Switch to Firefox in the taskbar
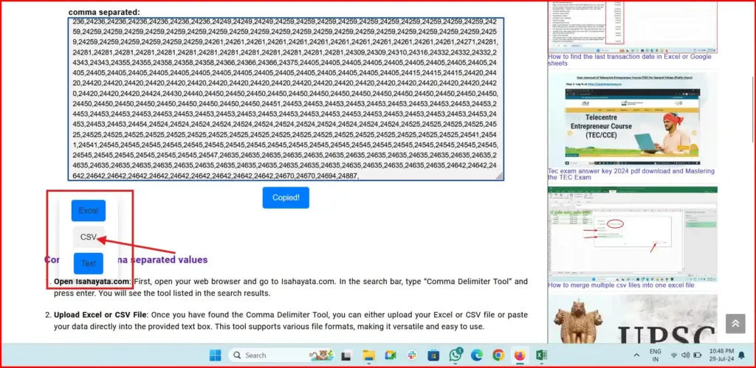 tap(520, 355)
